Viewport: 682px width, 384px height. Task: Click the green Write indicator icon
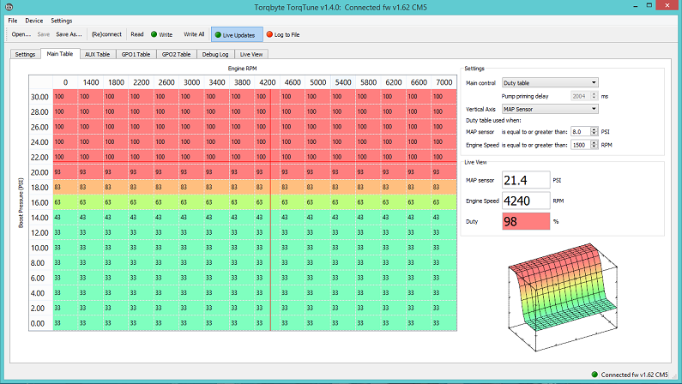(x=154, y=34)
